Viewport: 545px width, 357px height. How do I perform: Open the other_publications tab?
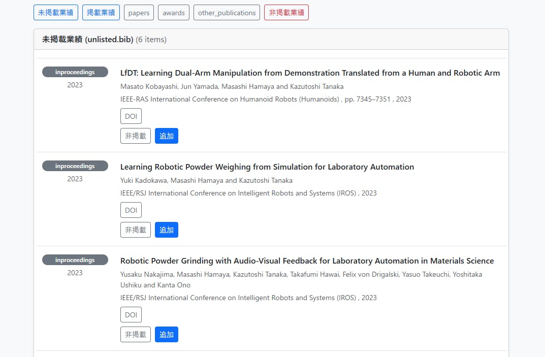pyautogui.click(x=227, y=13)
